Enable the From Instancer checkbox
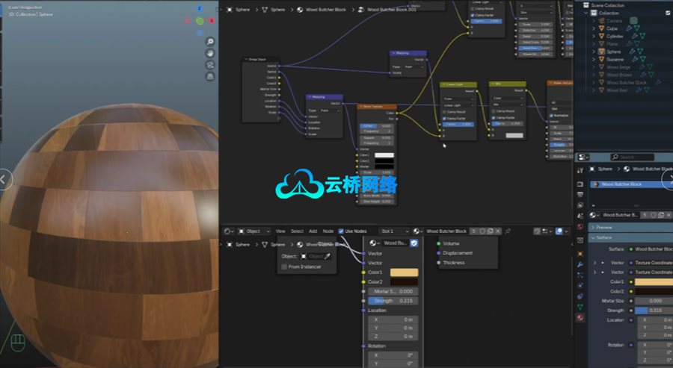 283,266
